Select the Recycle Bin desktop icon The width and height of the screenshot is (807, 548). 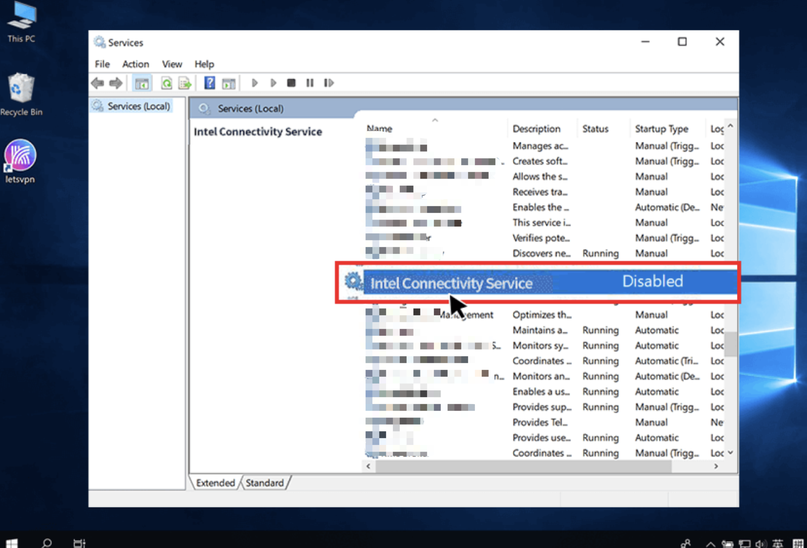click(22, 94)
